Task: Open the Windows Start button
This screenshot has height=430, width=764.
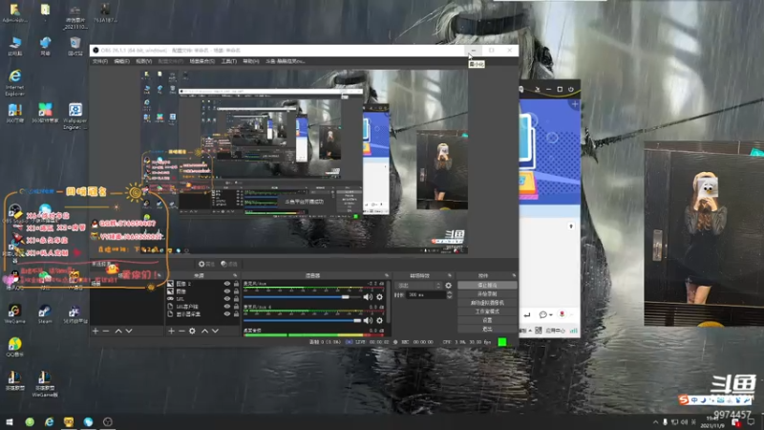Action: 10,422
